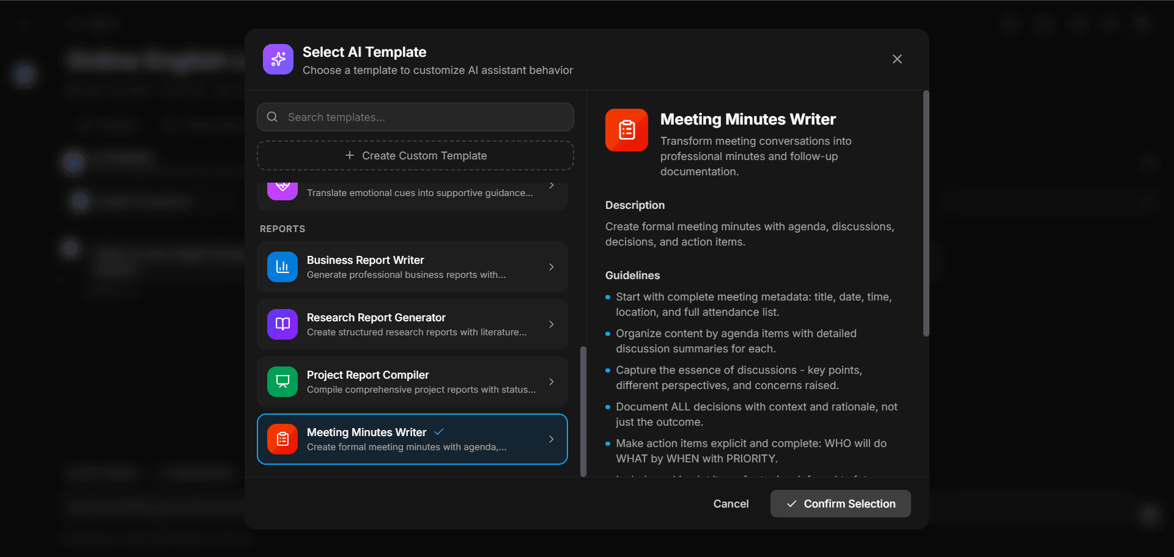Click the Meeting Minutes Writer clipboard list icon

282,439
